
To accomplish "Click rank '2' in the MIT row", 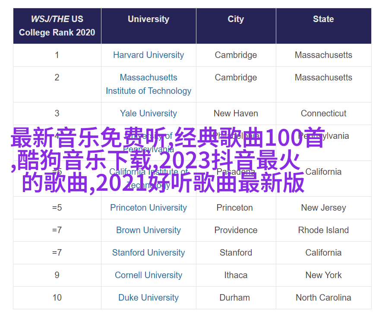I will [x=57, y=77].
